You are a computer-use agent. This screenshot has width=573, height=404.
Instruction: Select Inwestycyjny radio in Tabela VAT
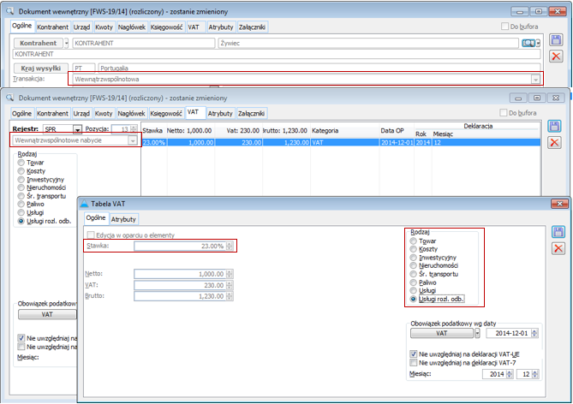414,258
